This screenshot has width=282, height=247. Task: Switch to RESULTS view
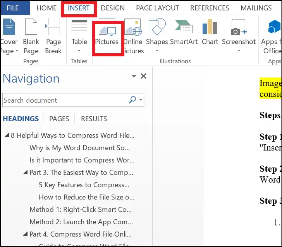(x=94, y=118)
